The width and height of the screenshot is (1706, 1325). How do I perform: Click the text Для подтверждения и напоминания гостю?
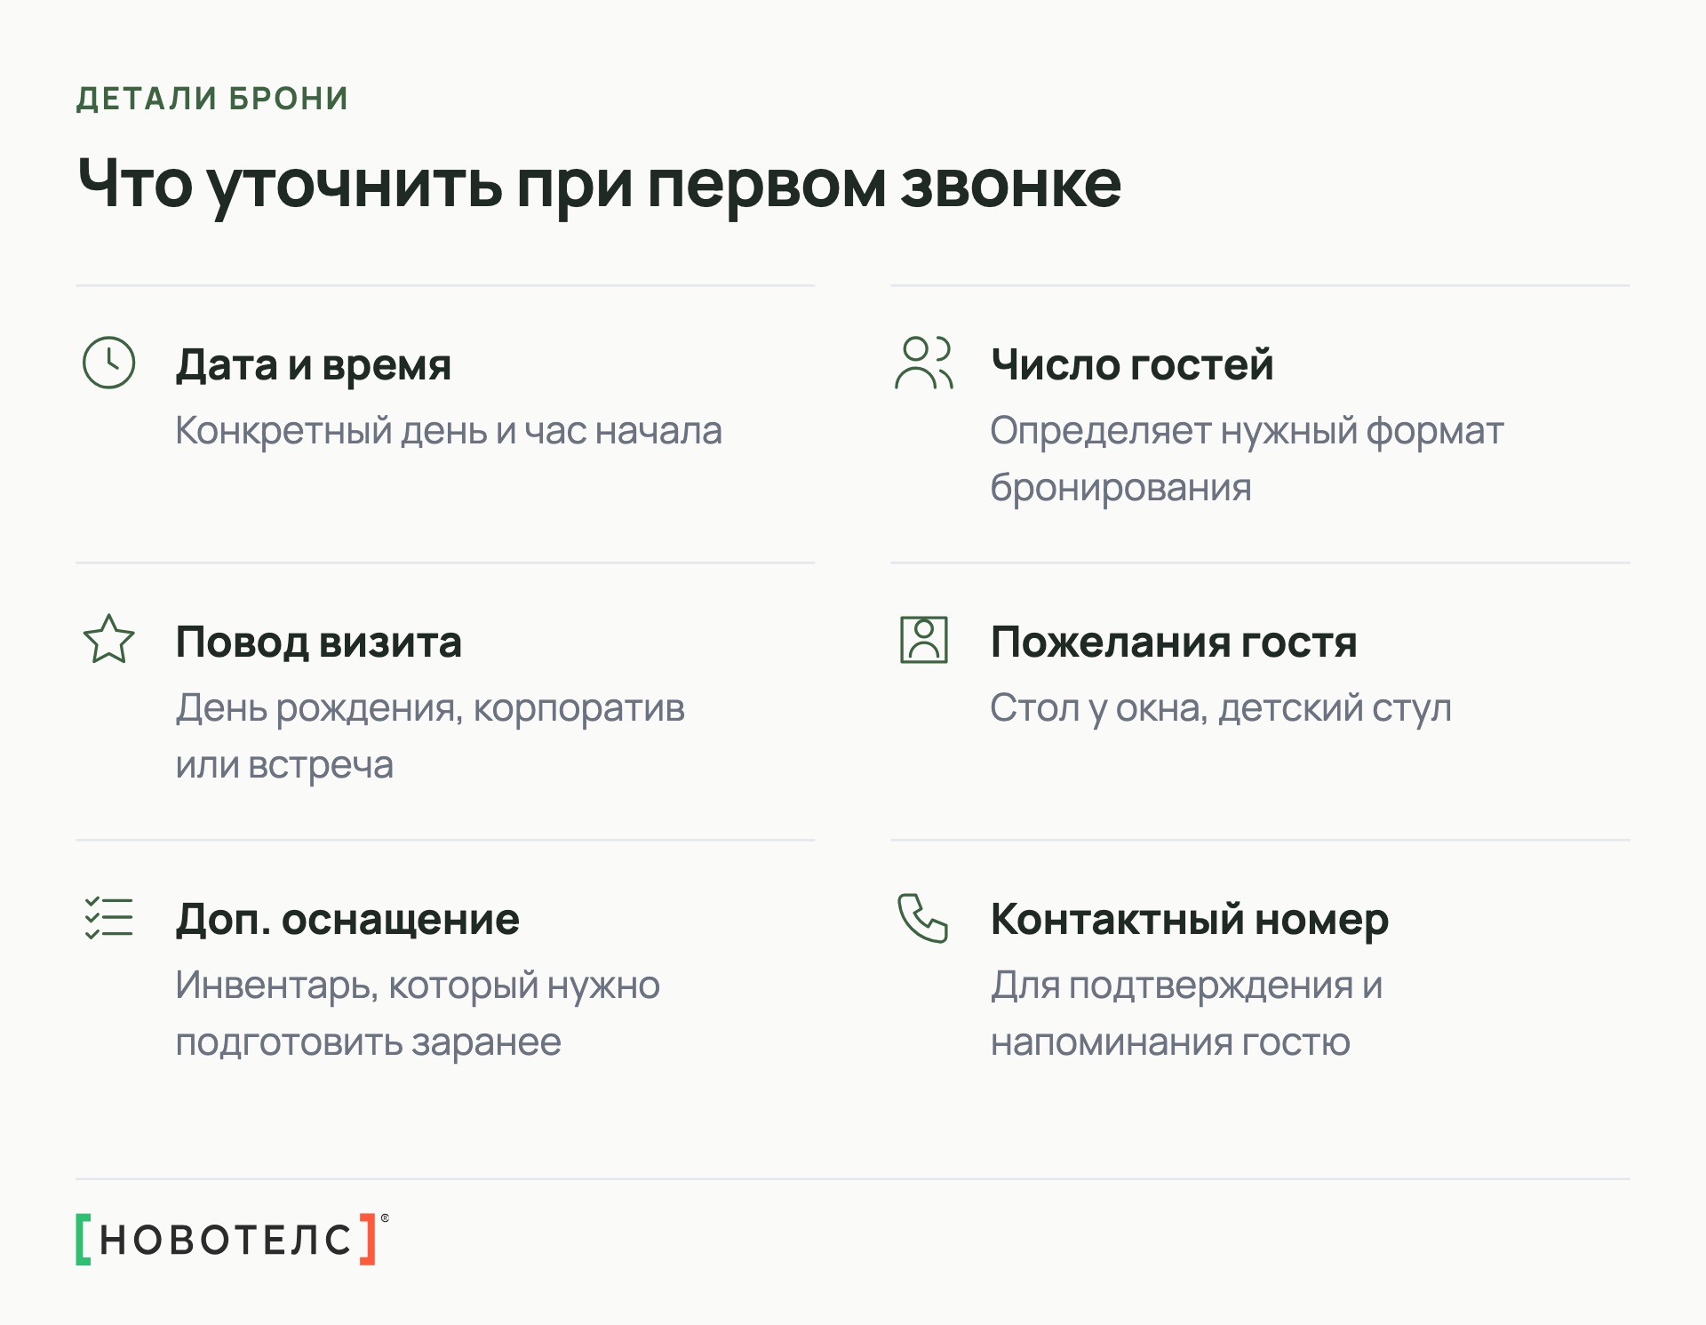1187,1014
